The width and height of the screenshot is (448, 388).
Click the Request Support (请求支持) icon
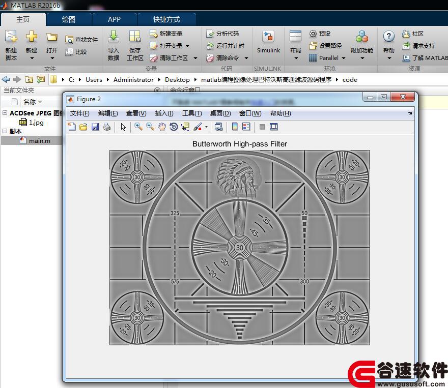tap(406, 46)
